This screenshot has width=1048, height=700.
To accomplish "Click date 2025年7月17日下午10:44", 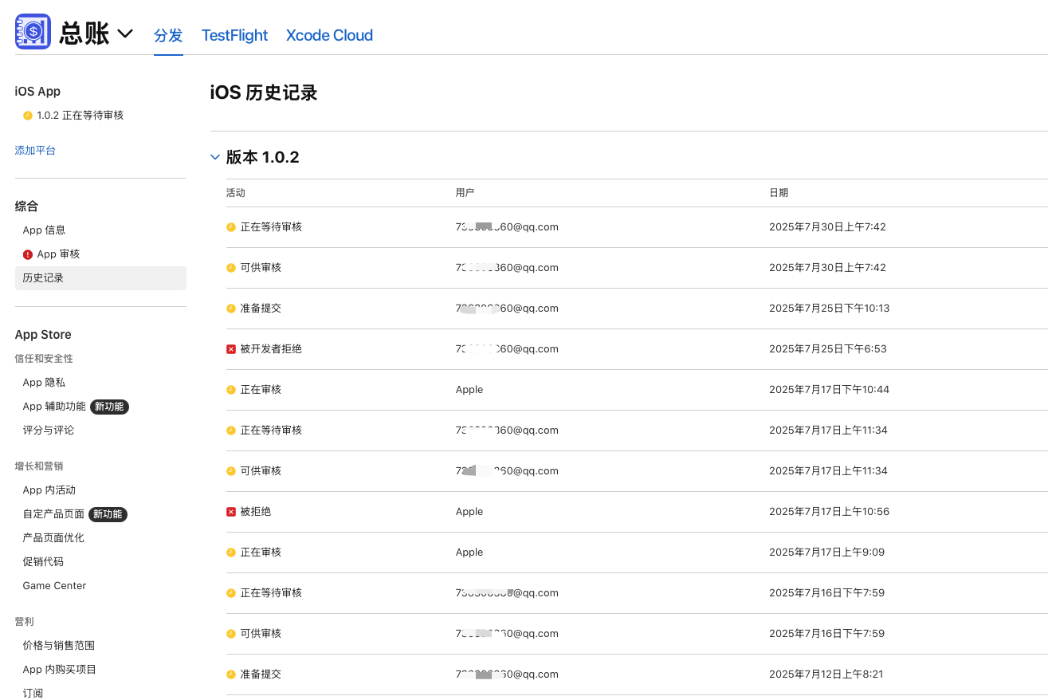I will (829, 390).
